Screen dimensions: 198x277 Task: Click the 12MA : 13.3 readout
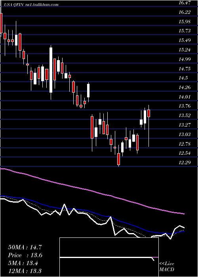(25, 271)
